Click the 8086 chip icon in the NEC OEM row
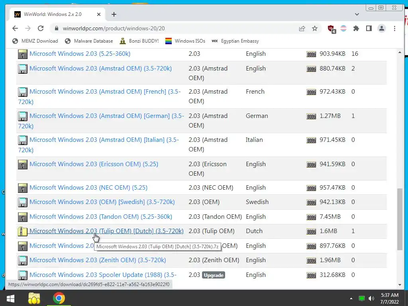This screenshot has height=306, width=408. pos(311,188)
